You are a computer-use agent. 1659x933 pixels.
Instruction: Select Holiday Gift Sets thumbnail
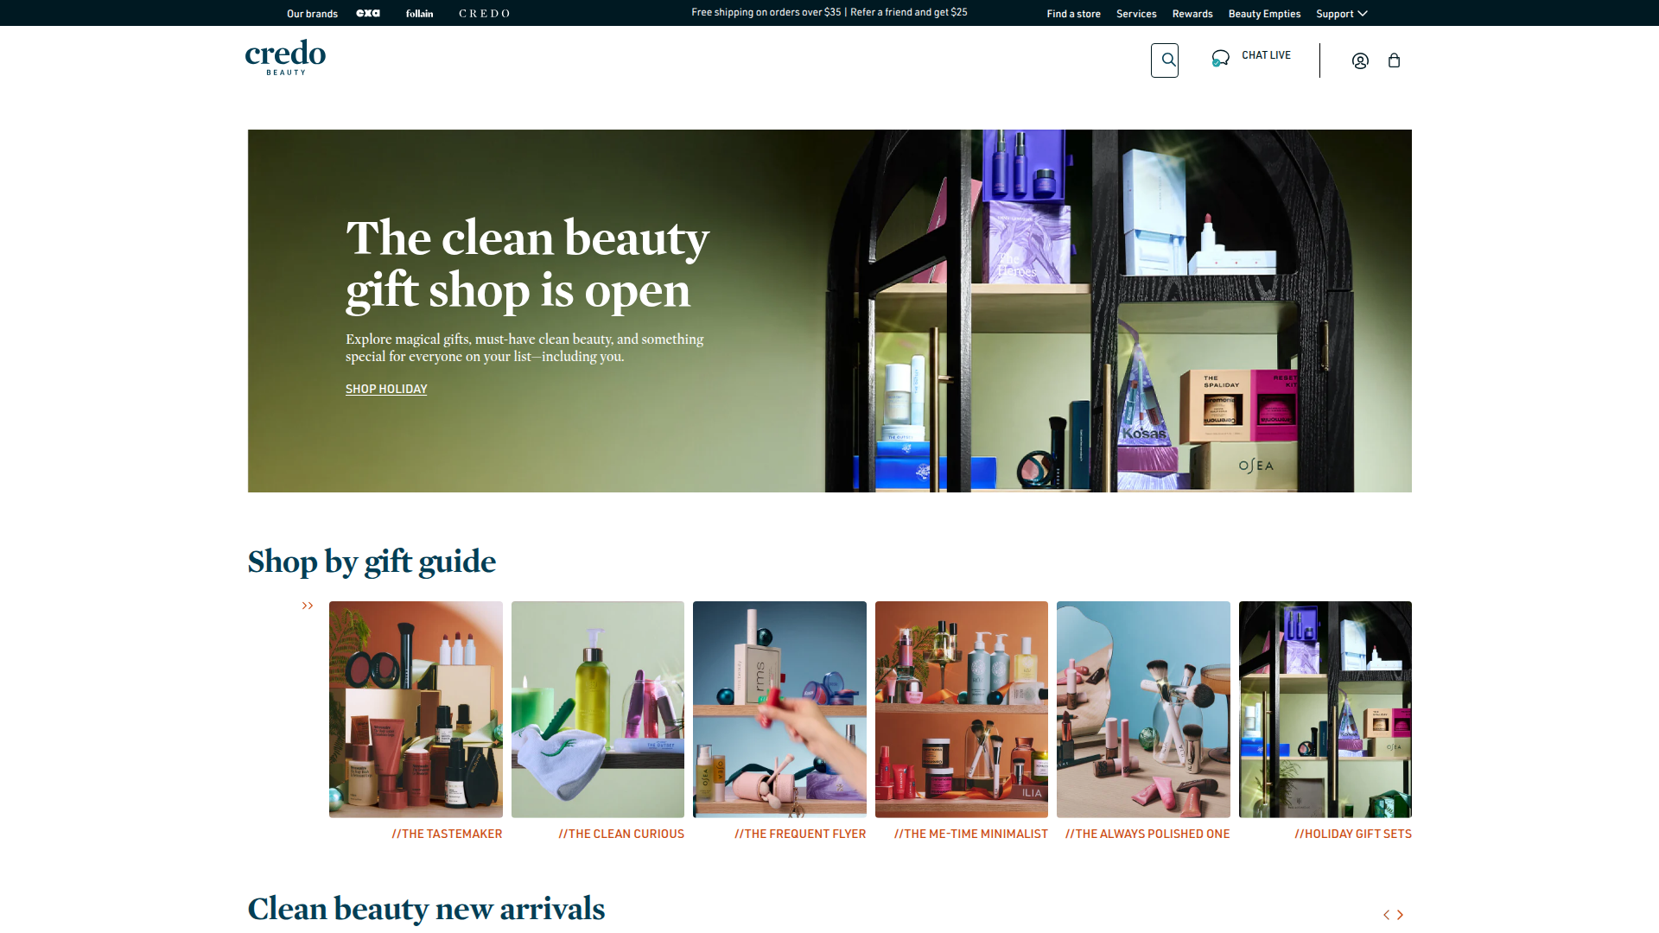click(1325, 709)
